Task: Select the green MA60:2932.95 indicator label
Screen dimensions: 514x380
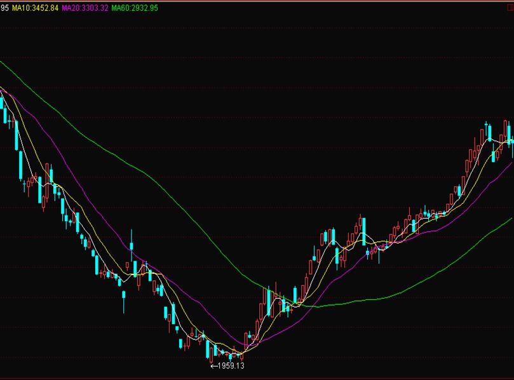Action: [x=135, y=8]
